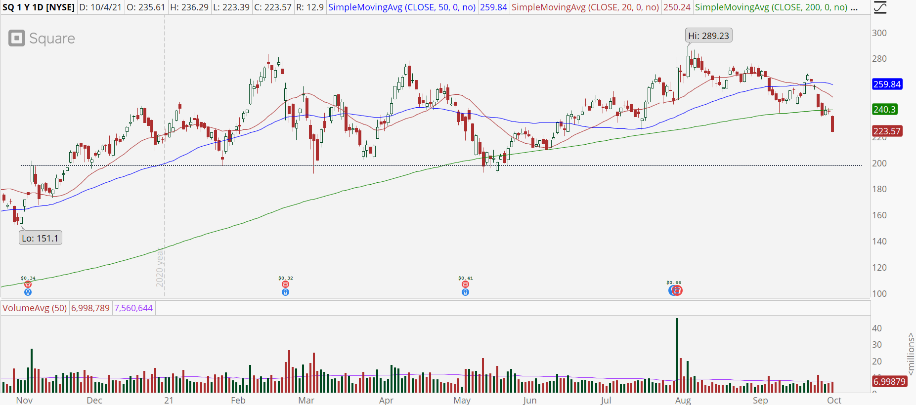Click the 40 label on the volume axis
Screen dimensions: 916x405
coord(877,328)
